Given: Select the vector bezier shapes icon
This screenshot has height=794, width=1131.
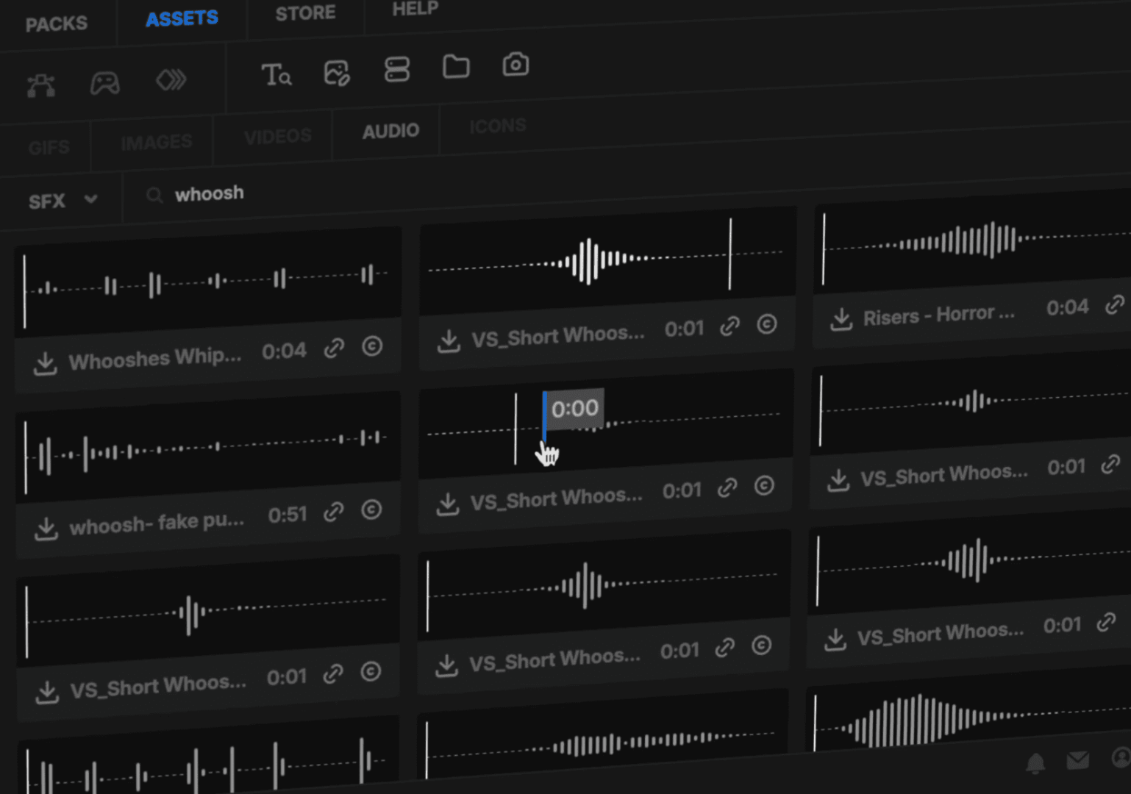Looking at the screenshot, I should pyautogui.click(x=41, y=86).
